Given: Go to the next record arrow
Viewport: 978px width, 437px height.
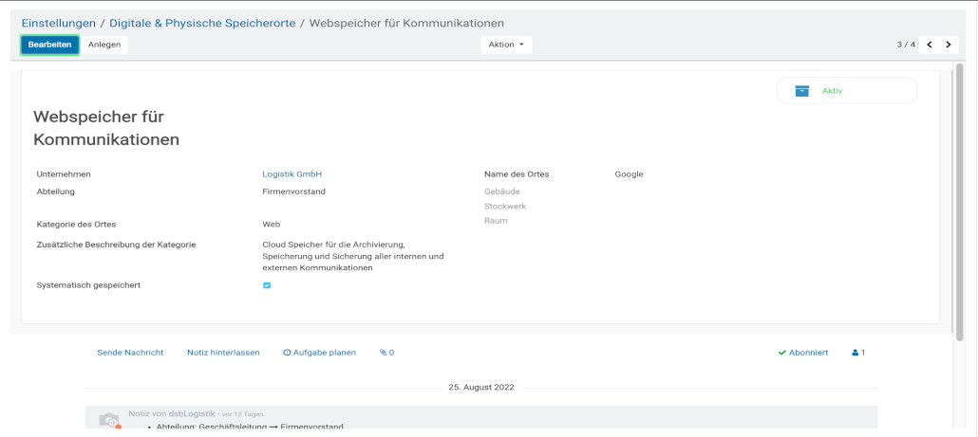Looking at the screenshot, I should [x=948, y=45].
